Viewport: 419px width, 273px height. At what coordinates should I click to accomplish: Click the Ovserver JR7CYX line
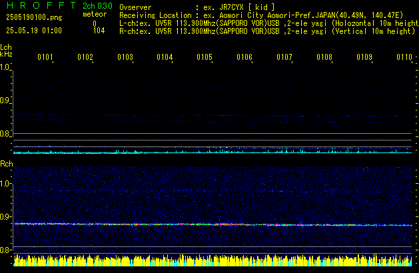[x=197, y=7]
